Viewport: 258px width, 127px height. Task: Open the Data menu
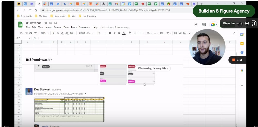(66, 27)
